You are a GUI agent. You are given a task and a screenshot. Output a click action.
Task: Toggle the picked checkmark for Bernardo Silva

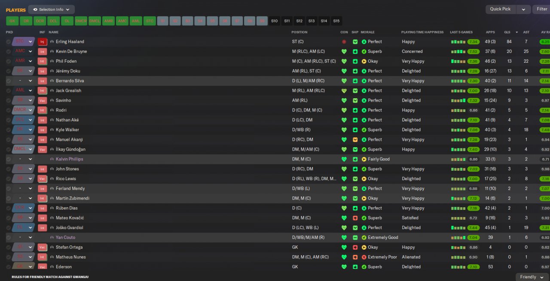8,81
